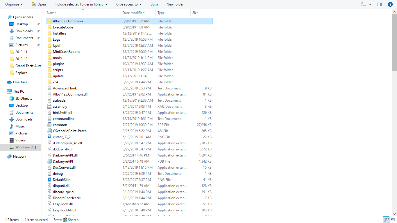
Task: Select the Quick access star icon
Action: [10, 17]
